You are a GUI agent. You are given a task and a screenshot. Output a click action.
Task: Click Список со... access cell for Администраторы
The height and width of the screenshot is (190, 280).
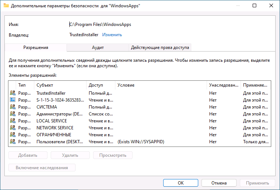[101, 114]
